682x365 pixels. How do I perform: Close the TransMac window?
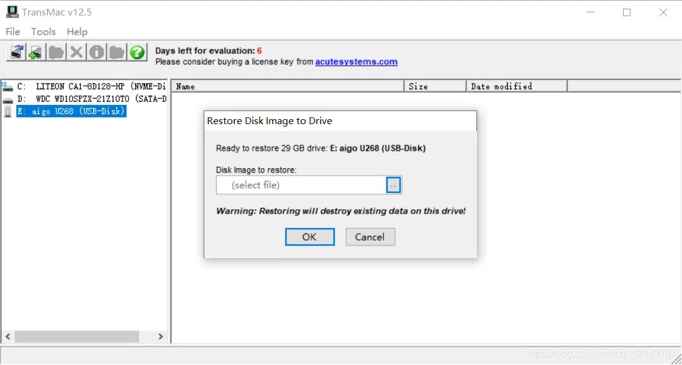click(x=663, y=12)
